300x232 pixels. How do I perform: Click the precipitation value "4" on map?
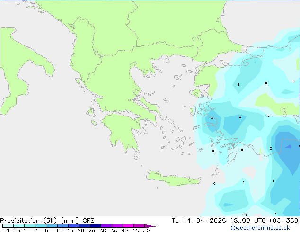coord(212,118)
